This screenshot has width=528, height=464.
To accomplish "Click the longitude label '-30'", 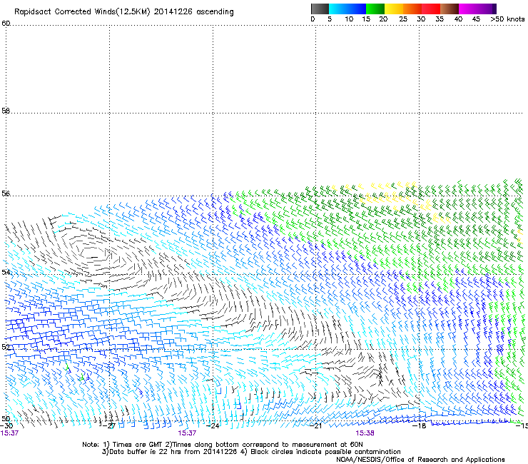I will tap(6, 426).
